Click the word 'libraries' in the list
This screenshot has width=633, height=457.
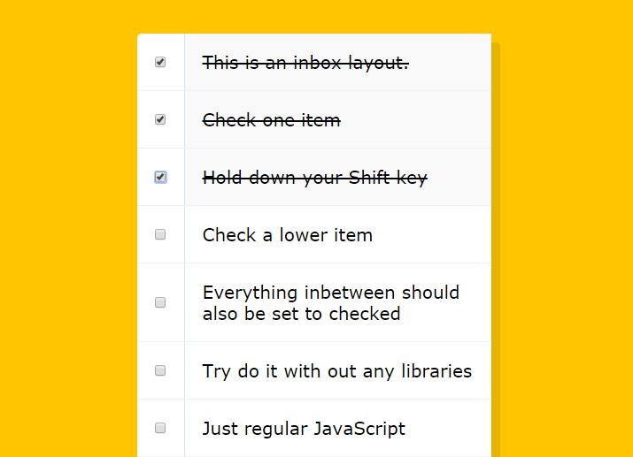[436, 371]
